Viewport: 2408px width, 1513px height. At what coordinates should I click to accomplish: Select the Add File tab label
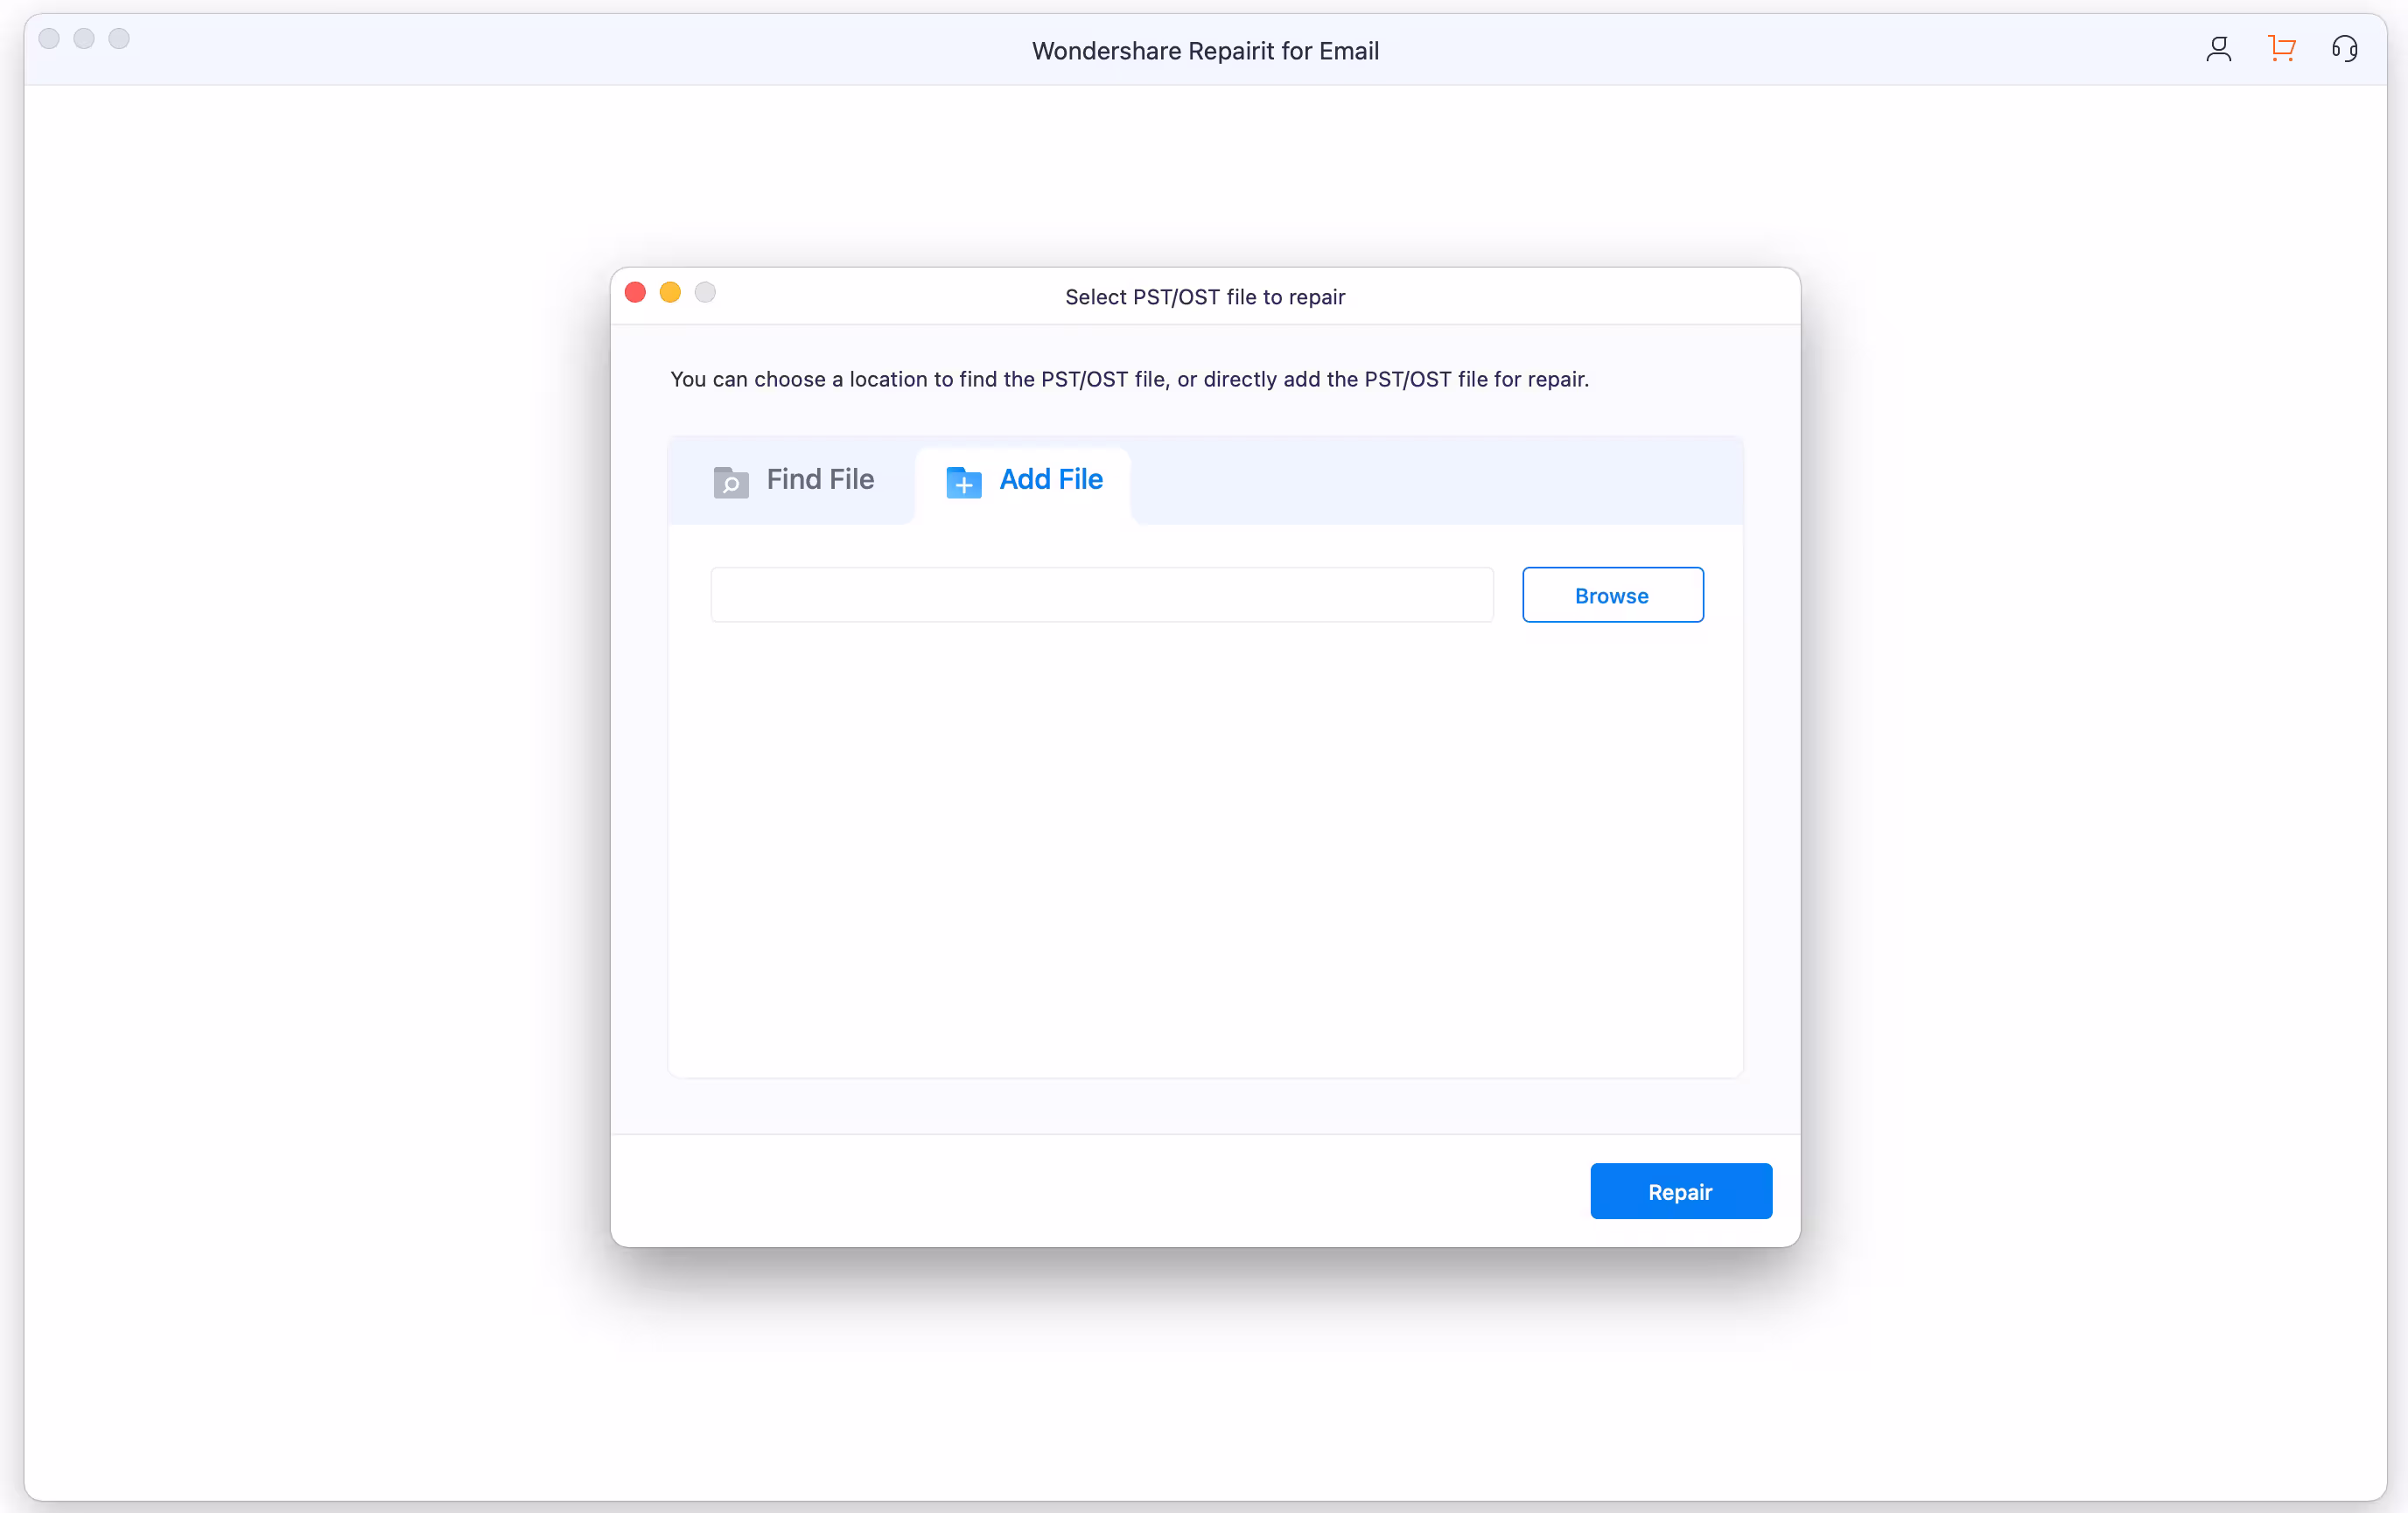pos(1050,479)
